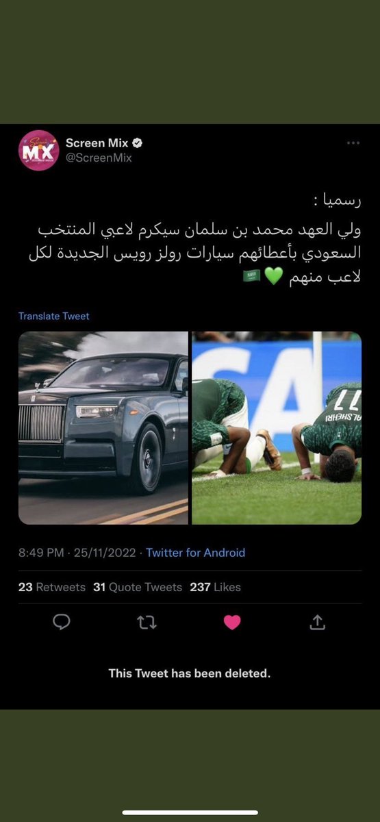Tap the reply speech bubble icon
This screenshot has width=380, height=822.
[x=62, y=622]
